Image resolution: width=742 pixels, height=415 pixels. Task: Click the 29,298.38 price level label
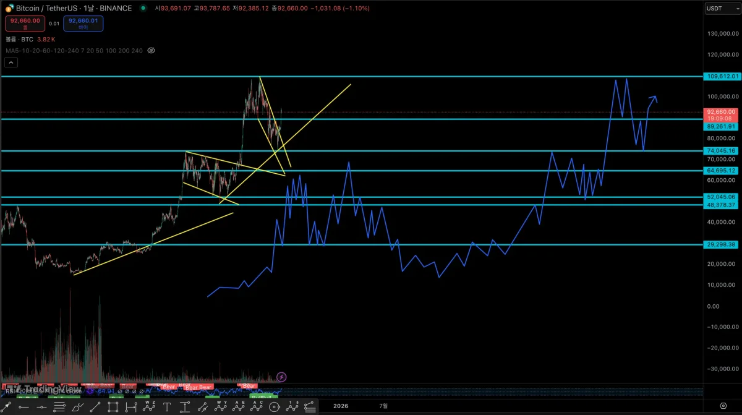point(722,244)
